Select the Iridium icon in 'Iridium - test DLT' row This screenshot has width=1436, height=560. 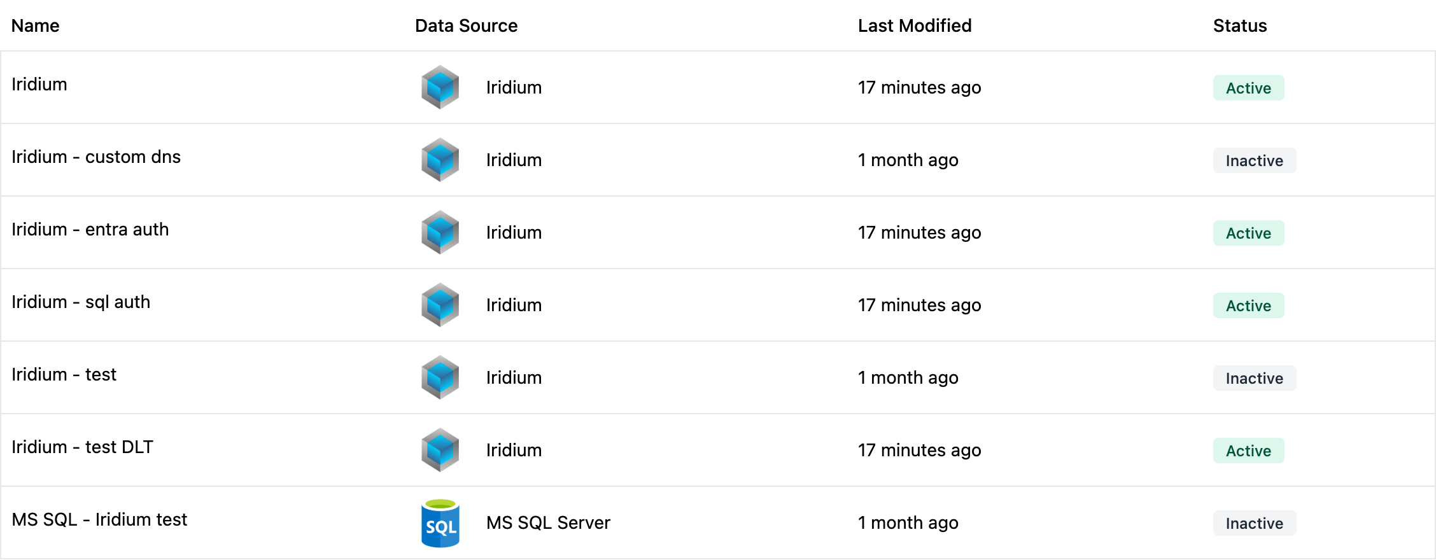439,450
